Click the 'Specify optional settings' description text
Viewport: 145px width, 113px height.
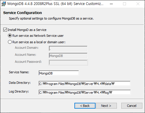[x=51, y=18]
